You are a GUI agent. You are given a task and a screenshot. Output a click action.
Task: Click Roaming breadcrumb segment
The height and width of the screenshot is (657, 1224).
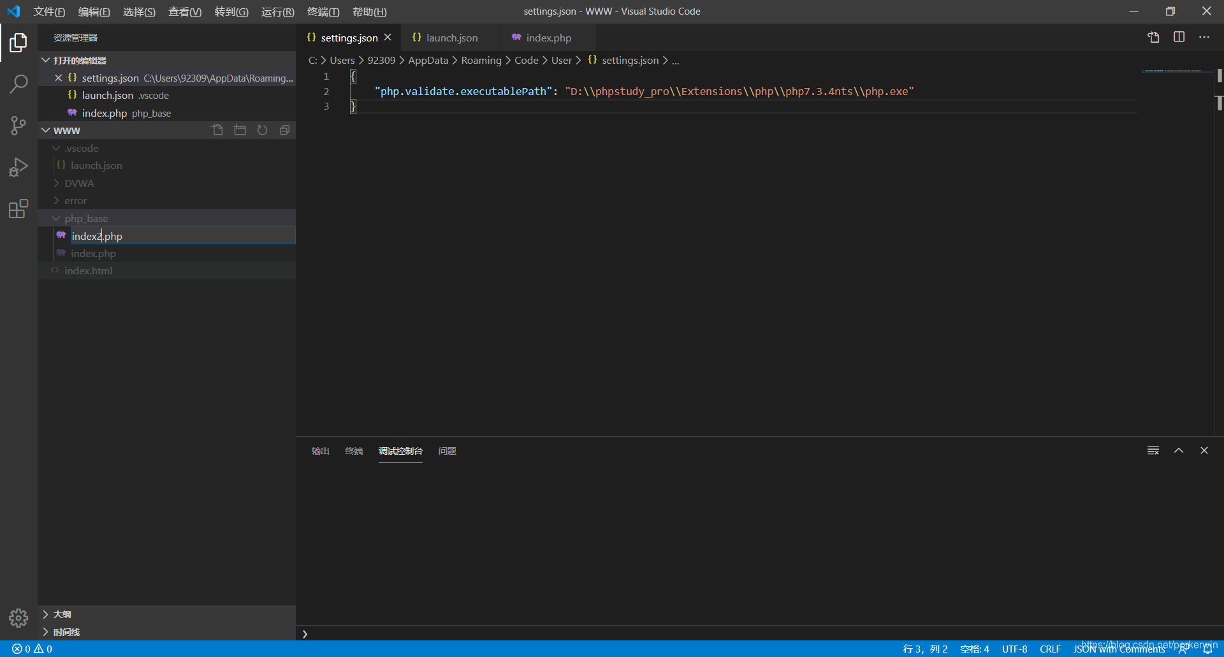[x=481, y=61]
